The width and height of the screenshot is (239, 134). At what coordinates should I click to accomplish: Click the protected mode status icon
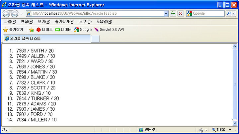(201, 130)
